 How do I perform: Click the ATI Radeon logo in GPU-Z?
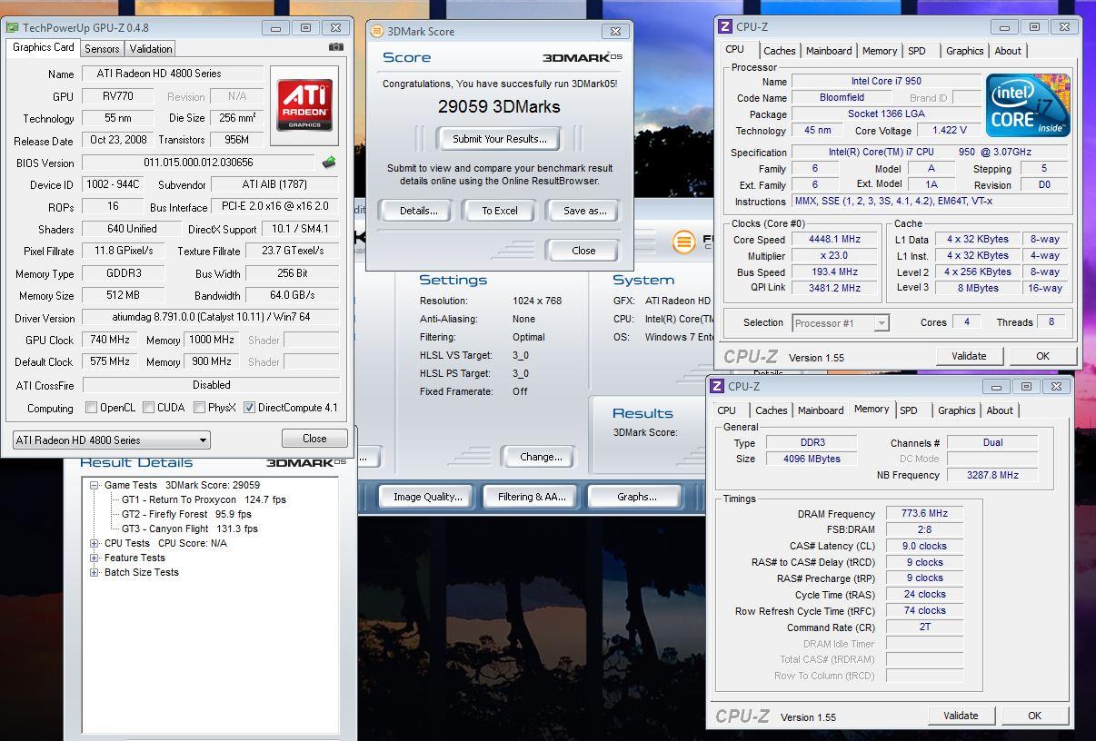click(304, 105)
